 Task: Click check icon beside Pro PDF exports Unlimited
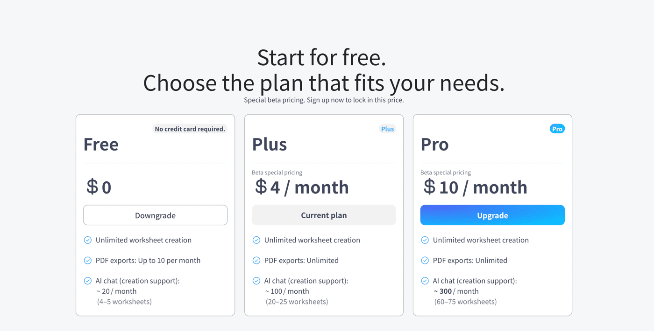tap(425, 261)
